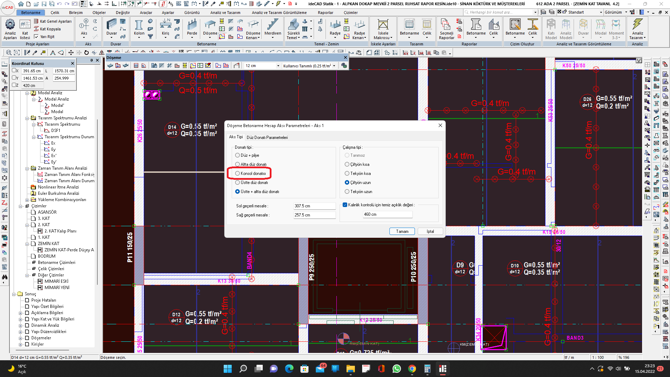Viewport: 670px width, 377px height.
Task: Select the Perde tool
Action: pyautogui.click(x=192, y=29)
